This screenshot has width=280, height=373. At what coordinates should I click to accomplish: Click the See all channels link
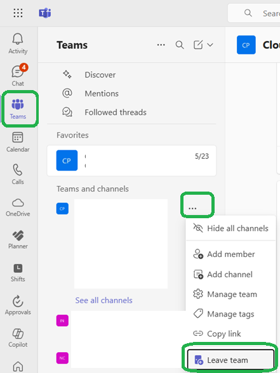[104, 301]
